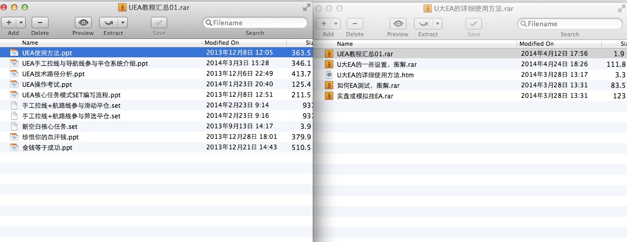Select file name 如何EA测试，图解.rar
Viewport: 627px width, 242px height.
pyautogui.click(x=368, y=85)
